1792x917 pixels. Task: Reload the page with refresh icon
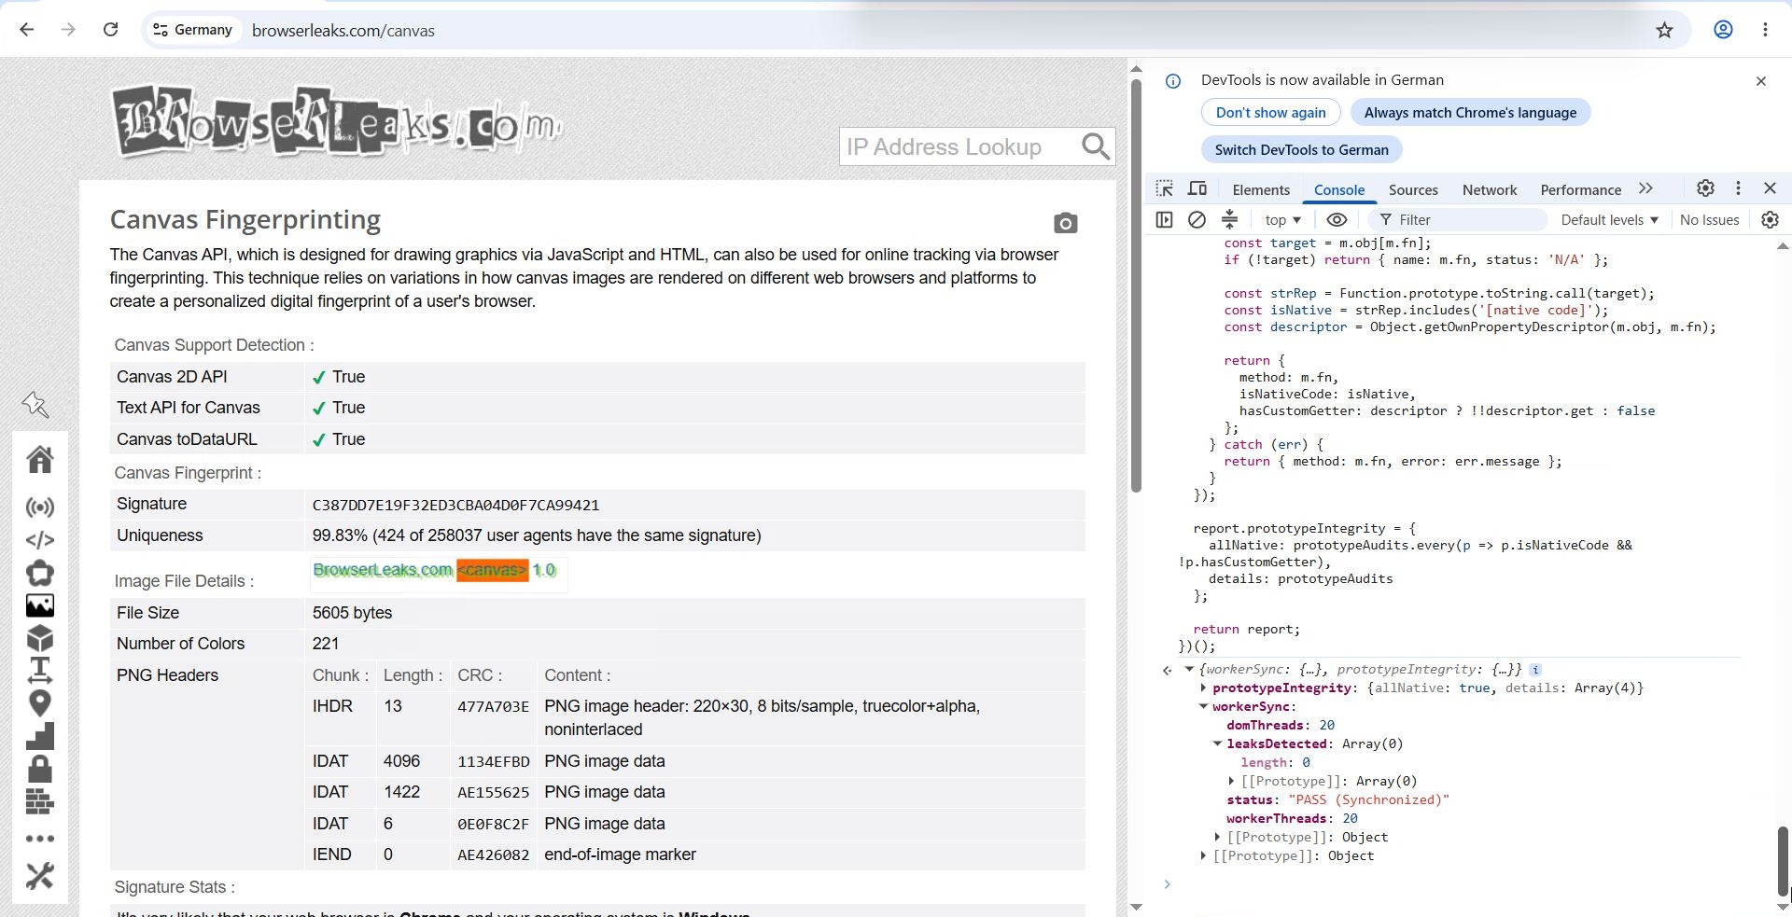[110, 30]
